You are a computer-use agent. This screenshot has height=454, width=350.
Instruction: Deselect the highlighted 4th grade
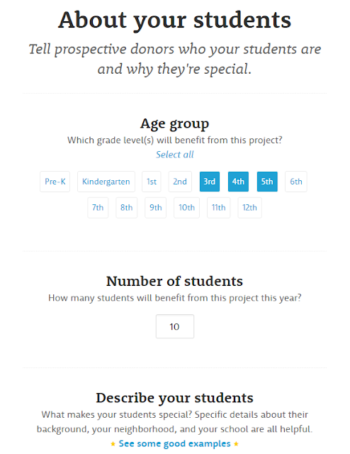tap(238, 182)
